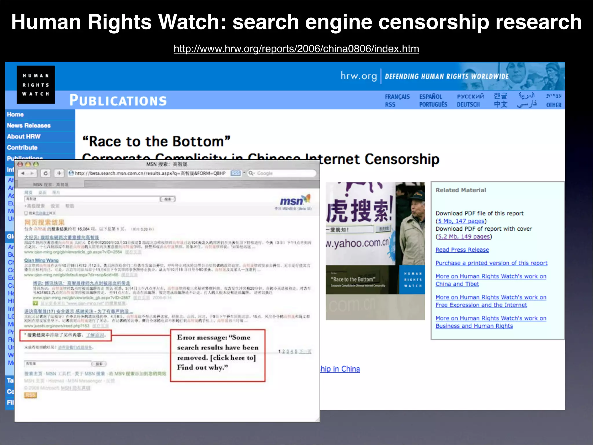Switch site language to Français
The height and width of the screenshot is (445, 593).
tap(397, 97)
